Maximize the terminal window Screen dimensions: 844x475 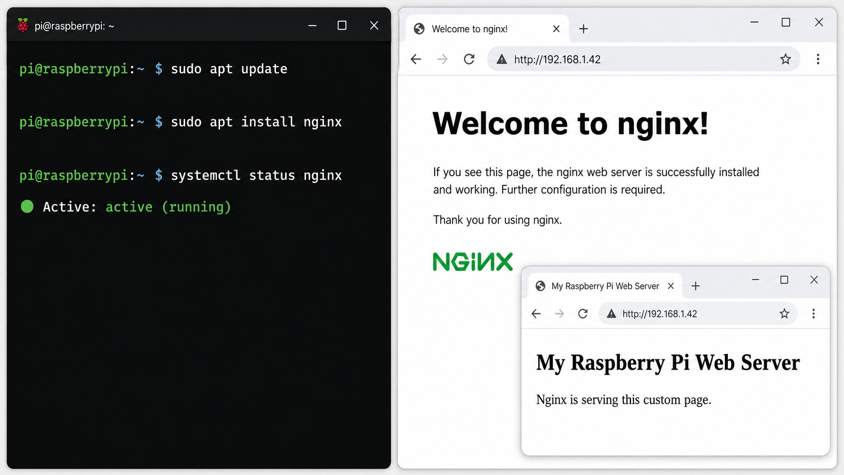(x=342, y=25)
